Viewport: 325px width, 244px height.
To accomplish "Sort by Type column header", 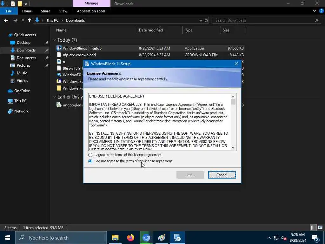I will tap(189, 30).
